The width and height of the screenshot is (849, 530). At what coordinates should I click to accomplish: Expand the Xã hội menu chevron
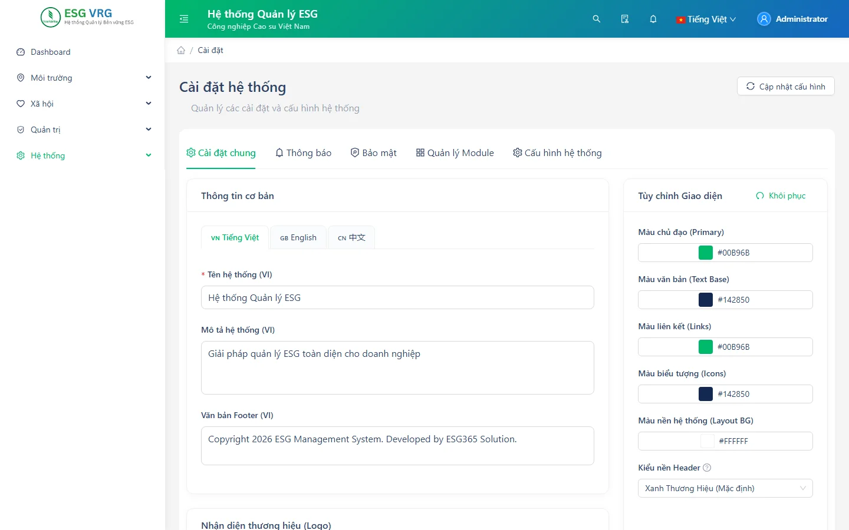pos(149,104)
